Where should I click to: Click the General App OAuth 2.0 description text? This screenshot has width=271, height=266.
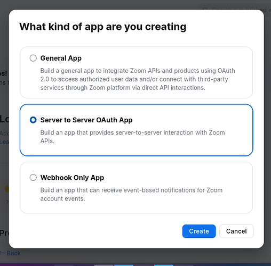tap(138, 79)
